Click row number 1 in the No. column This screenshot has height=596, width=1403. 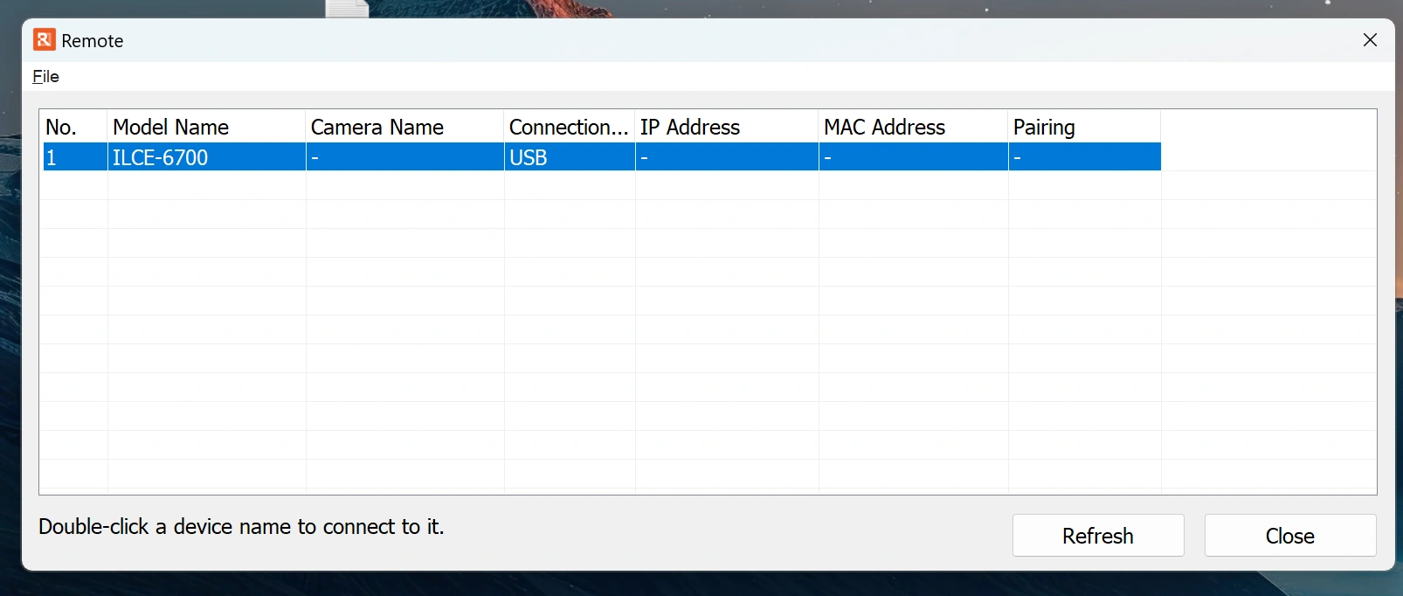pos(52,158)
